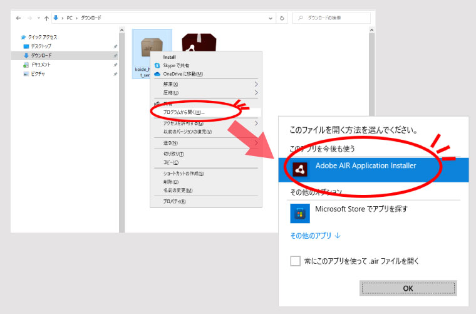The width and height of the screenshot is (476, 314).
Task: Select プロパティ(R) in context menu
Action: (x=175, y=201)
